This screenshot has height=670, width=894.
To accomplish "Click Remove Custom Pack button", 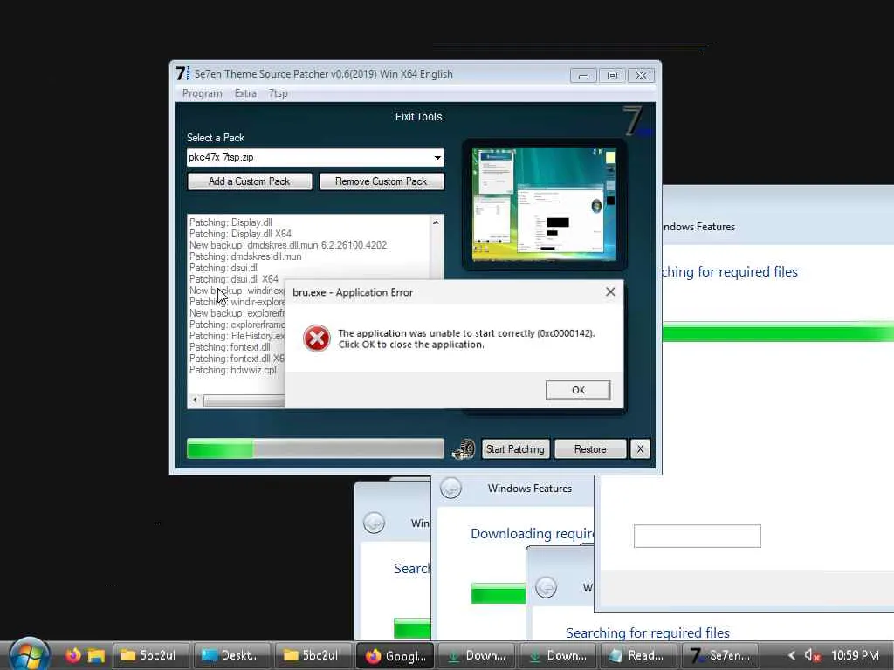I will click(381, 181).
